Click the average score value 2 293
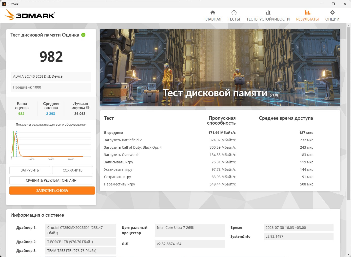 (x=51, y=114)
